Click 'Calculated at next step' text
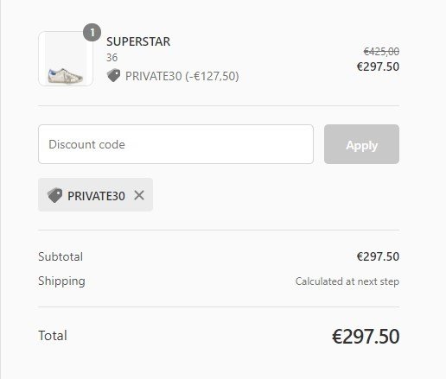 [347, 281]
